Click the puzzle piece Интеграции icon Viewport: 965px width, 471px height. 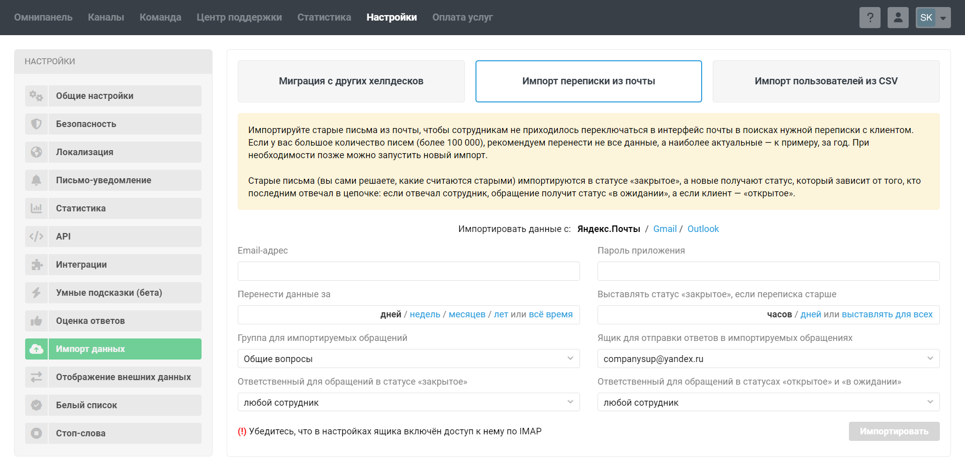(36, 265)
